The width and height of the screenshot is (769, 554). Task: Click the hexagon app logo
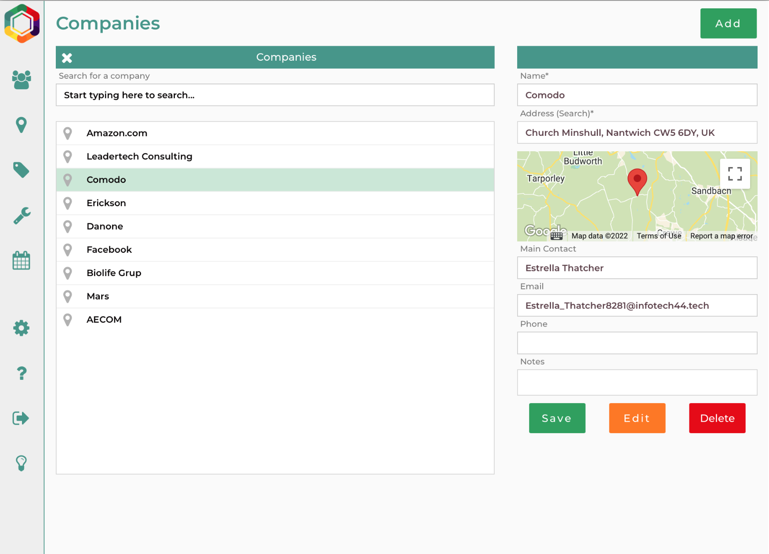(x=22, y=23)
